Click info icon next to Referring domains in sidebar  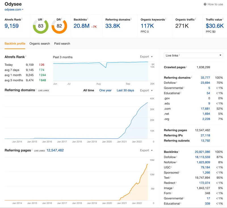coord(191,77)
